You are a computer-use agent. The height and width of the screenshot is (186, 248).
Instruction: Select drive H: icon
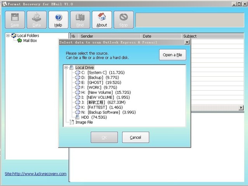[x=78, y=92]
